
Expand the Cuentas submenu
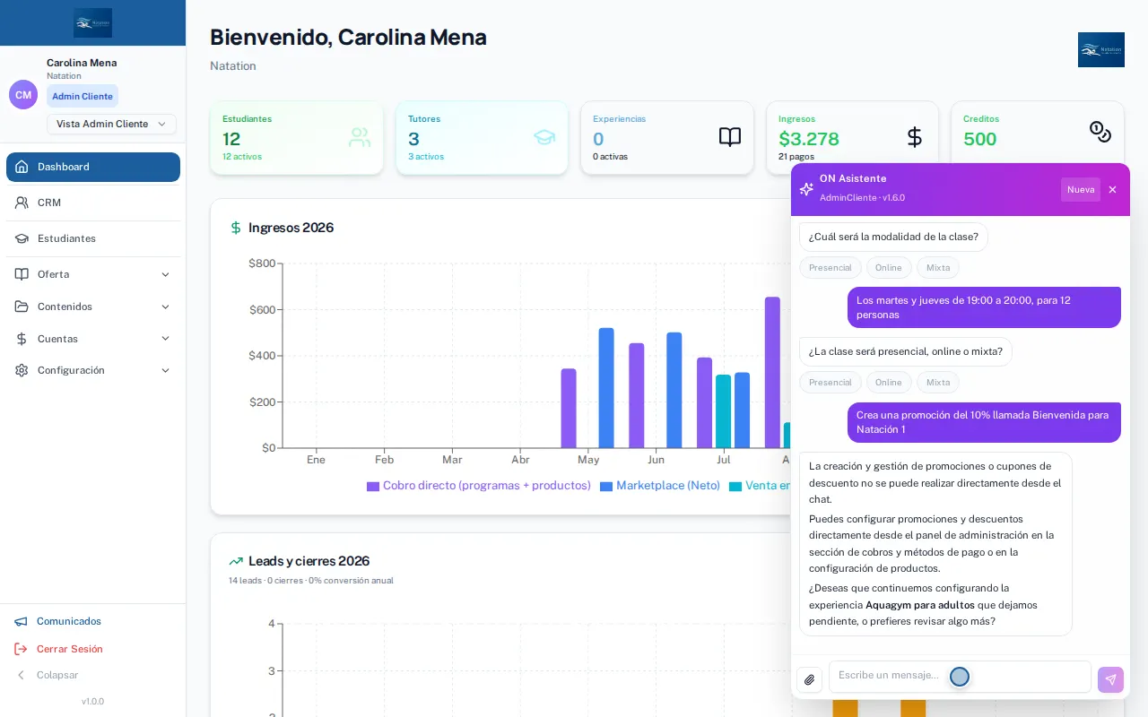point(165,339)
